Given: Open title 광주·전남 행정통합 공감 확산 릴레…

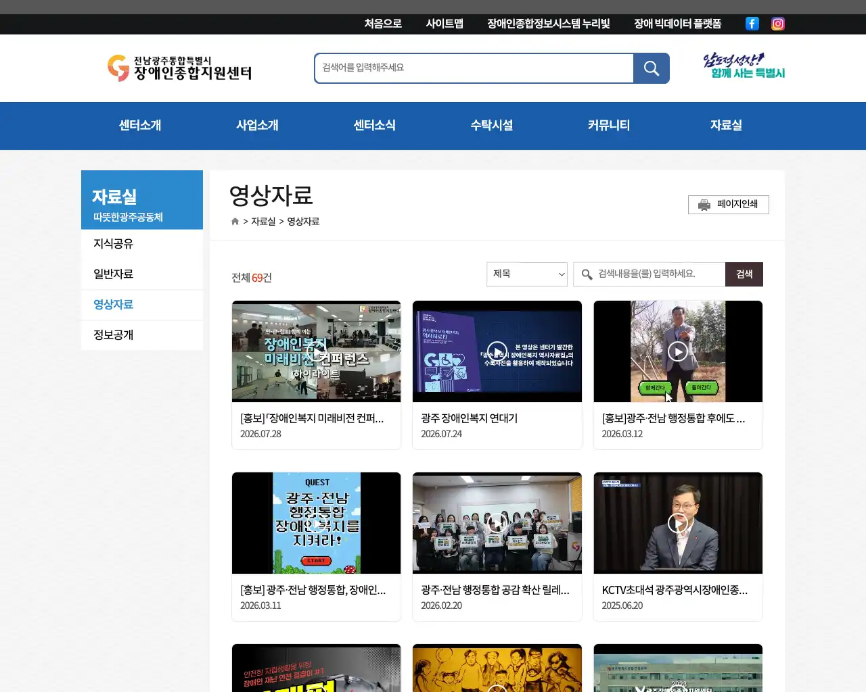Looking at the screenshot, I should click(x=495, y=591).
